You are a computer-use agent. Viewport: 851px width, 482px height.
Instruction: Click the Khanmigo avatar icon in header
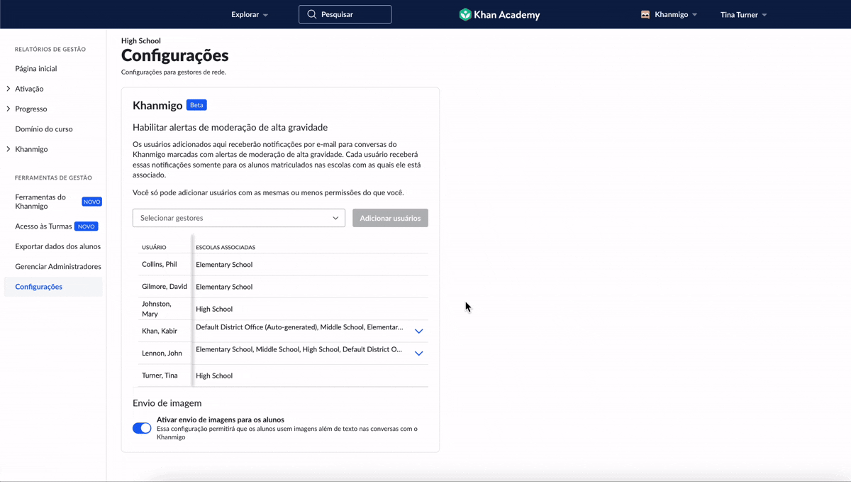coord(645,14)
